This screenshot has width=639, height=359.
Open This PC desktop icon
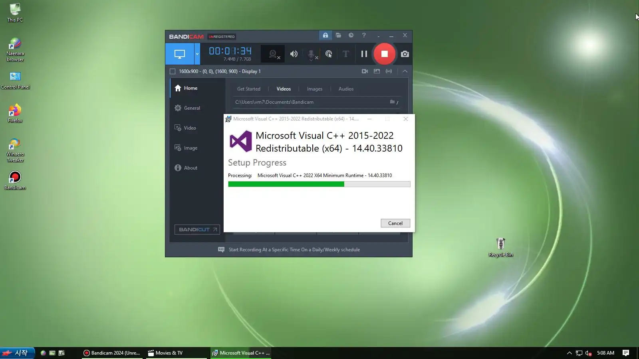coord(15,13)
